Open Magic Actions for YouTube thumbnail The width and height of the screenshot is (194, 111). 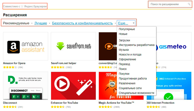108,86
